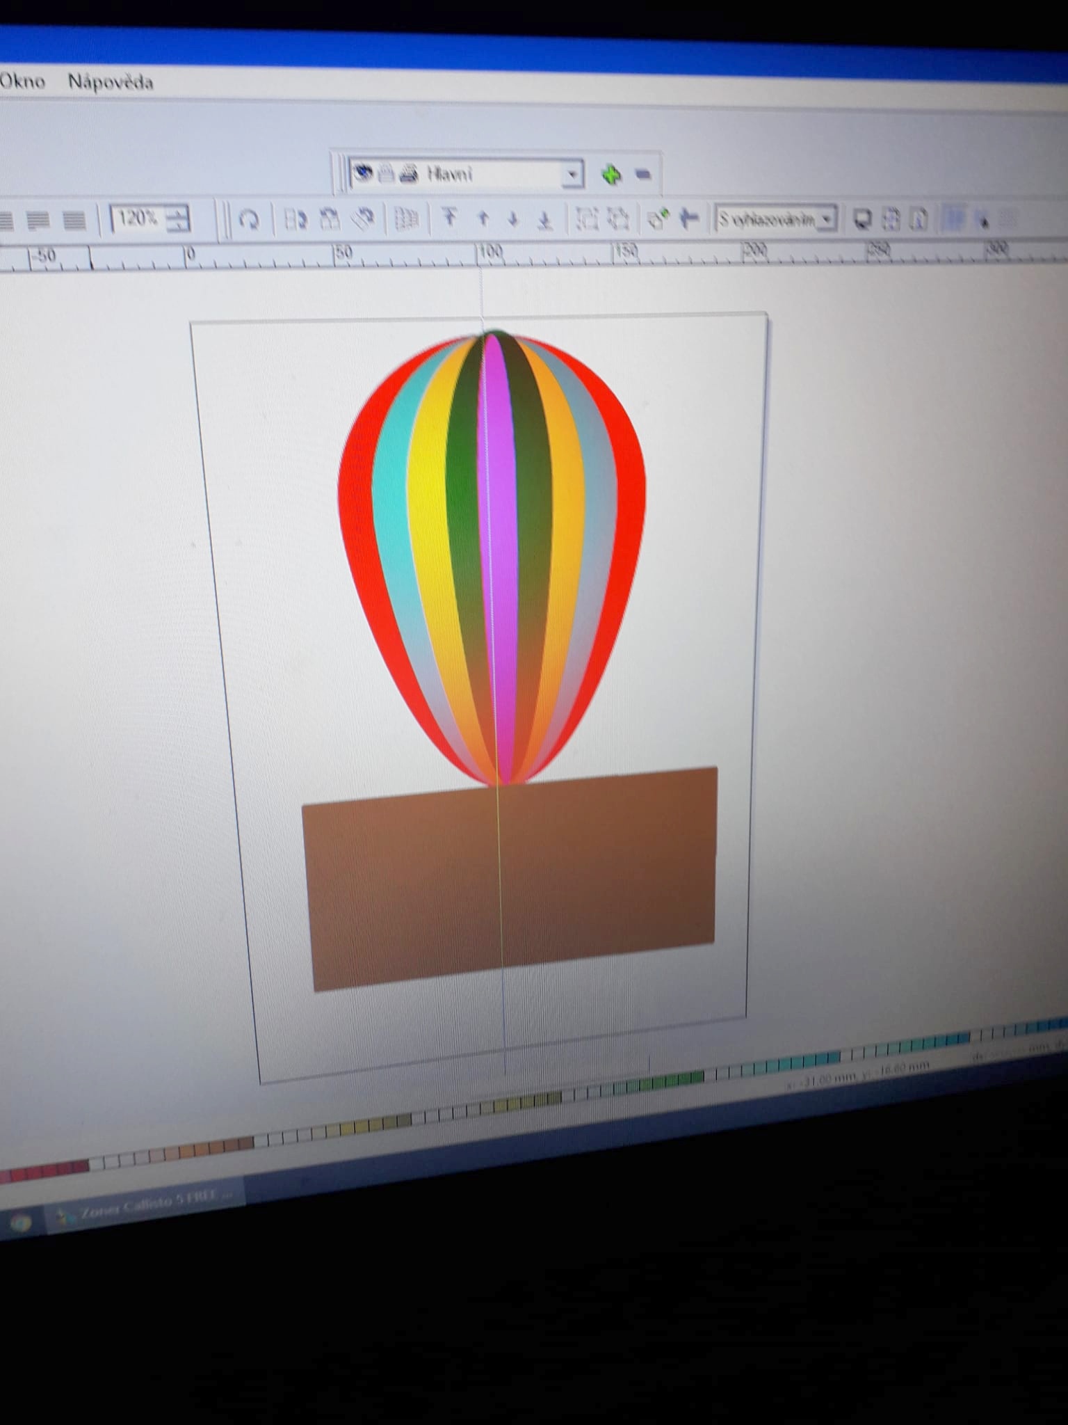Add a new layer with green plus
The image size is (1068, 1425).
point(611,175)
